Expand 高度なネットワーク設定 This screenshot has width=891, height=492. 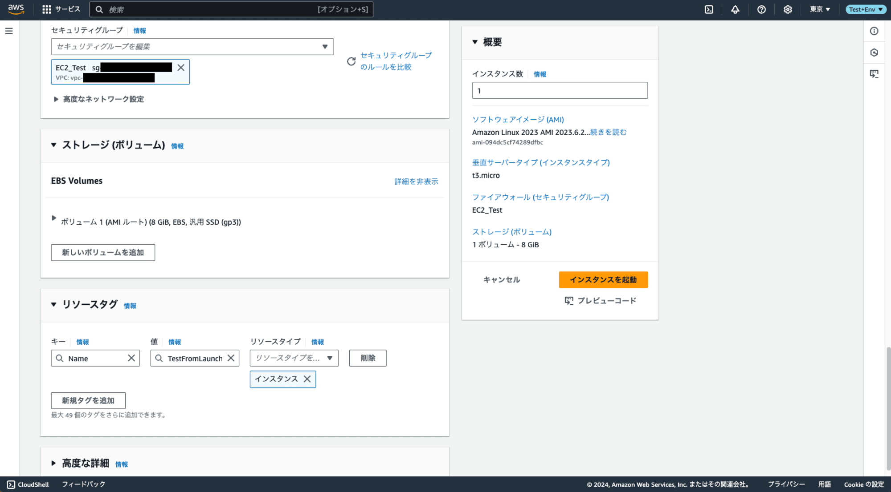99,99
